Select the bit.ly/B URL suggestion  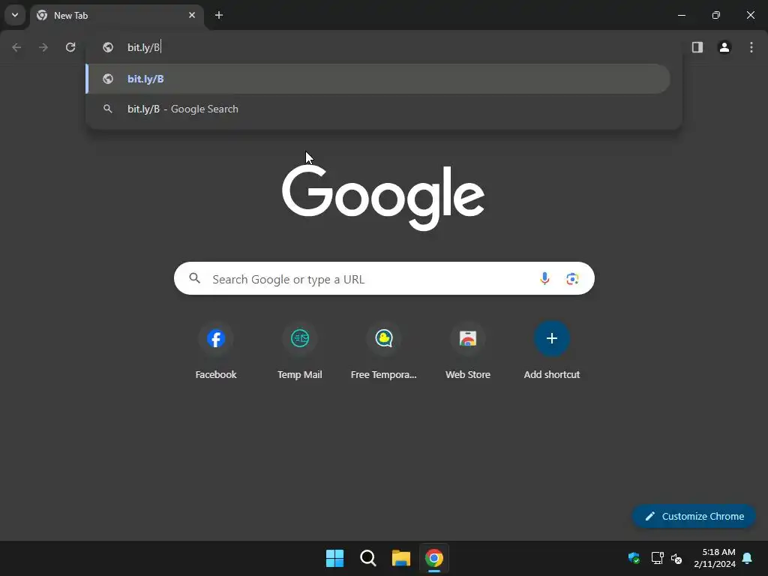coord(378,79)
